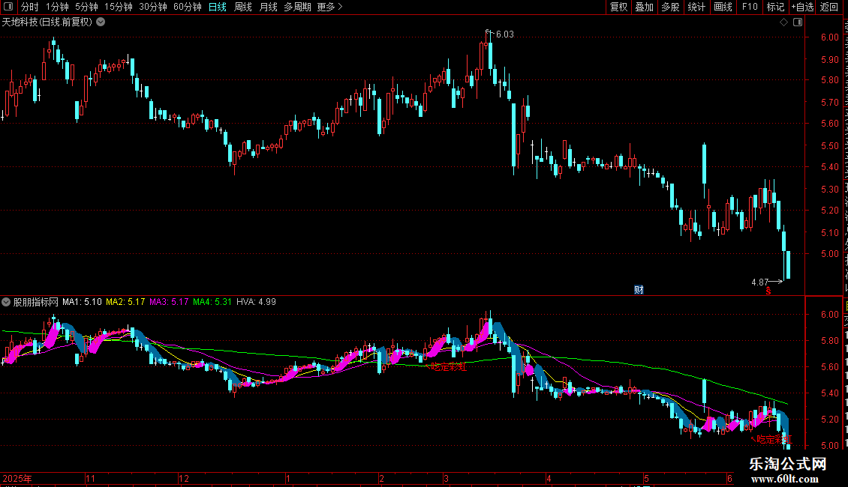Click the MA4: 5.31 green indicator value
848x487 pixels.
212,302
